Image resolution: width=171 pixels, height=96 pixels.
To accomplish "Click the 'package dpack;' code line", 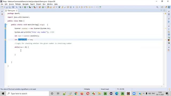I will pos(14,13).
